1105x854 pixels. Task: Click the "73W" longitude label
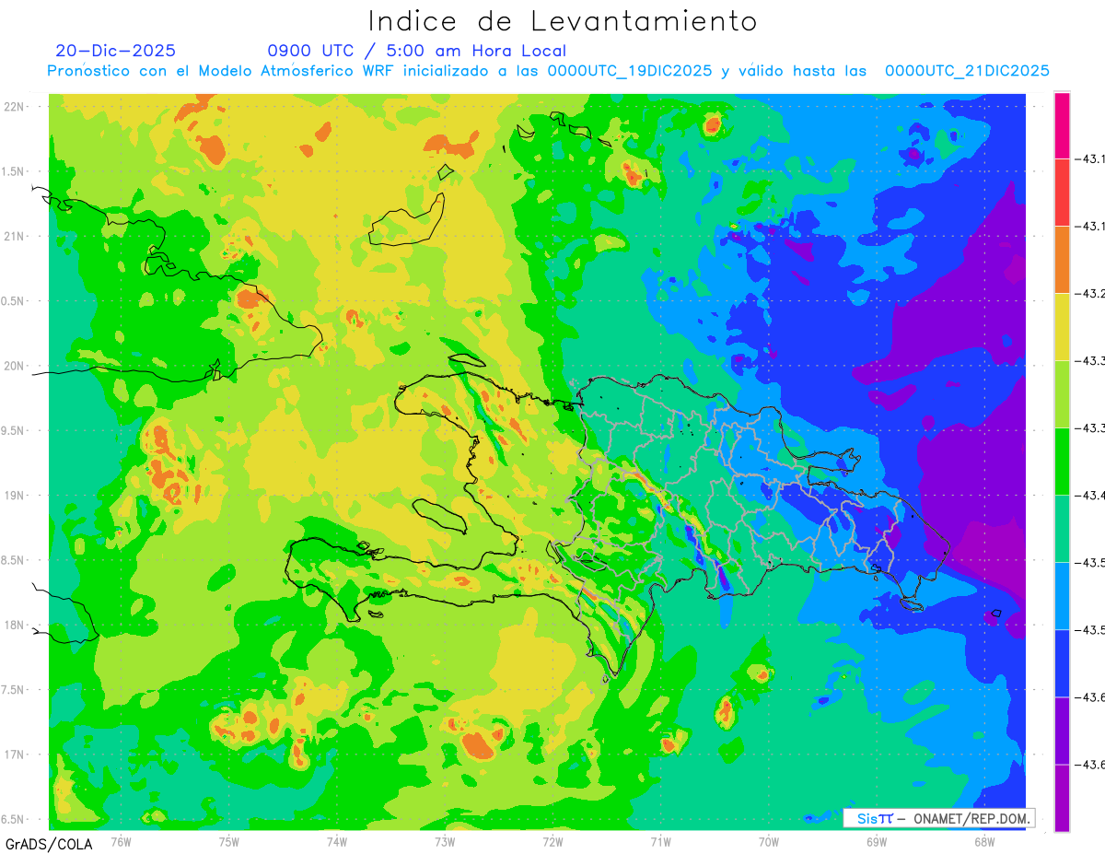(x=445, y=841)
